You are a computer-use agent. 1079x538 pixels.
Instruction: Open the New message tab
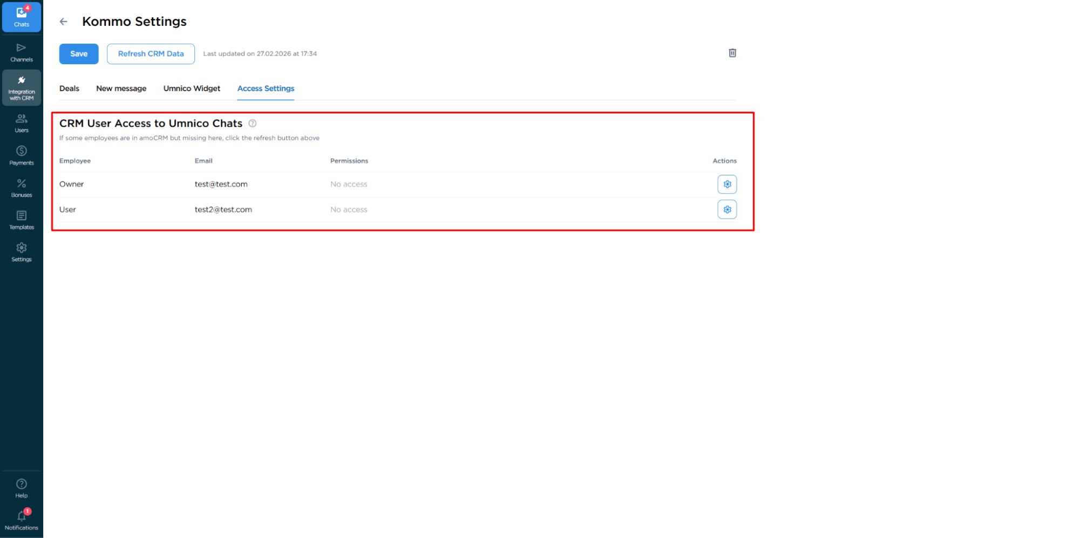point(121,88)
